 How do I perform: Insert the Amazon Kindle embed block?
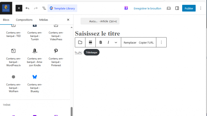click(35, 58)
